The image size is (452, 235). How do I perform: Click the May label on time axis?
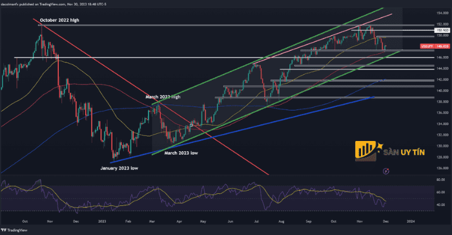tap(203, 221)
